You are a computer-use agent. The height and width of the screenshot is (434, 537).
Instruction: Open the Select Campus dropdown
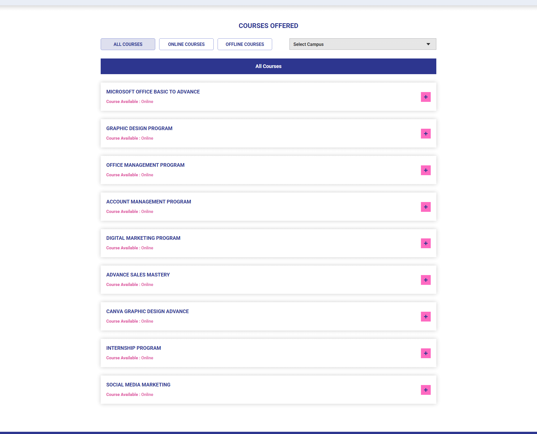coord(362,44)
